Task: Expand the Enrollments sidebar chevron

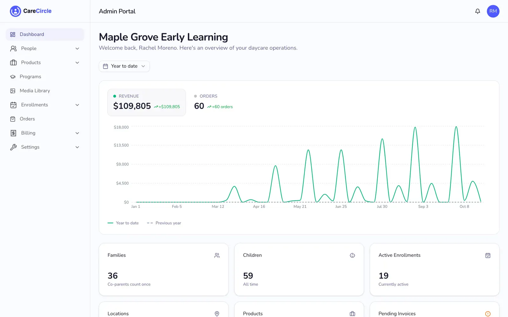Action: [77, 105]
